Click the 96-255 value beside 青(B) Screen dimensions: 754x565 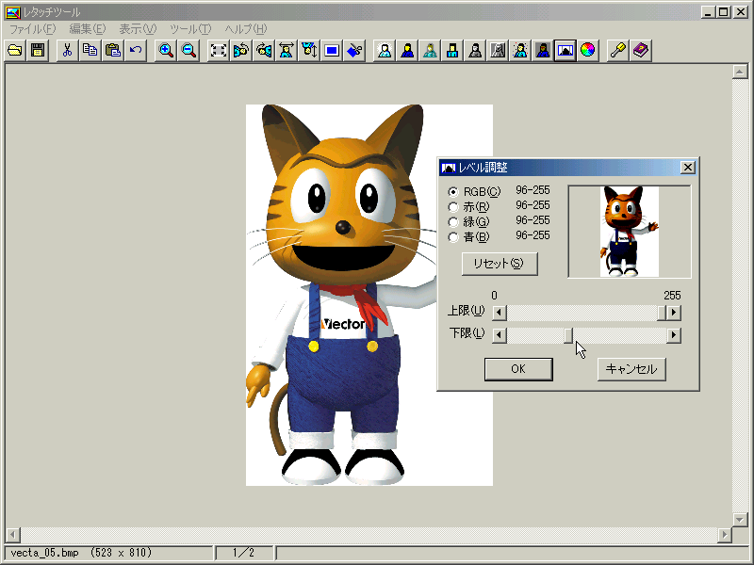(533, 235)
